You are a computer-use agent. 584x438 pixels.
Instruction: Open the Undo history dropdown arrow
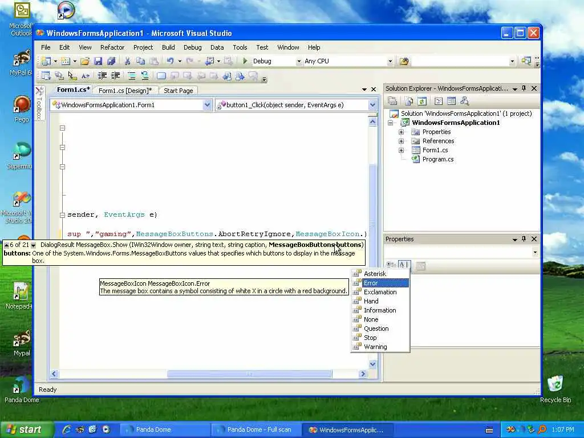point(180,61)
